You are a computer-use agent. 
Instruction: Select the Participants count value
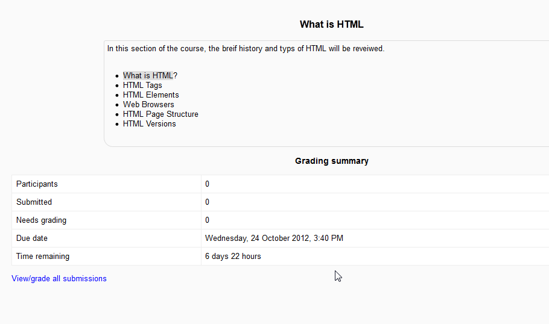click(x=208, y=184)
